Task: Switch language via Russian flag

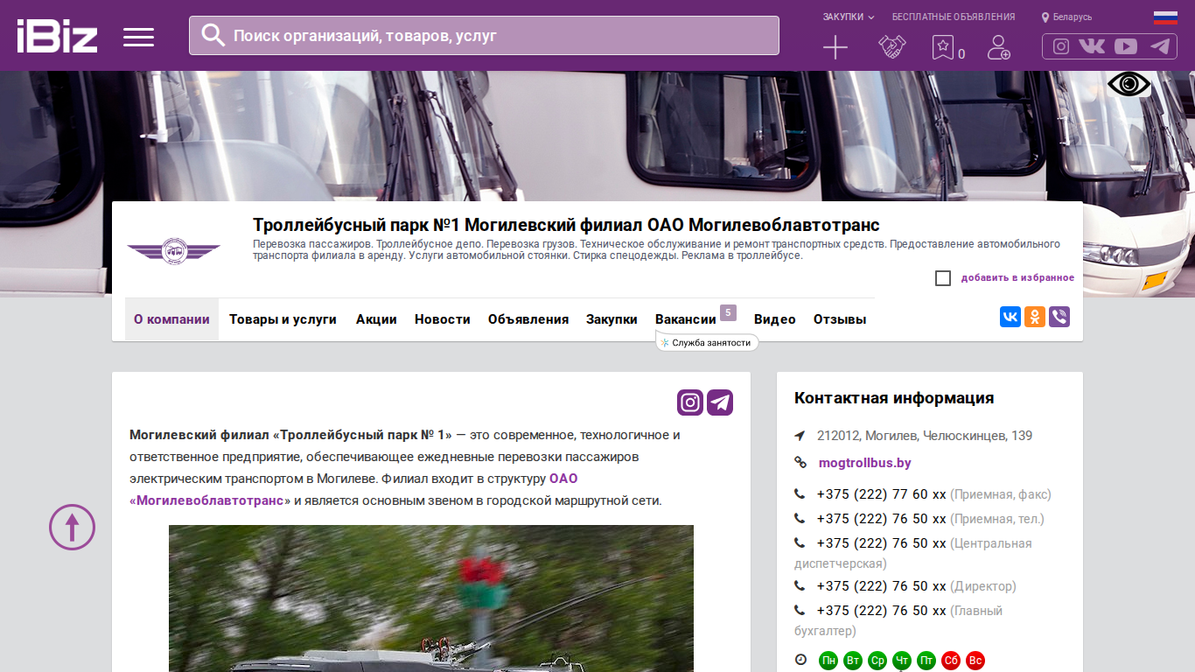Action: pyautogui.click(x=1165, y=17)
